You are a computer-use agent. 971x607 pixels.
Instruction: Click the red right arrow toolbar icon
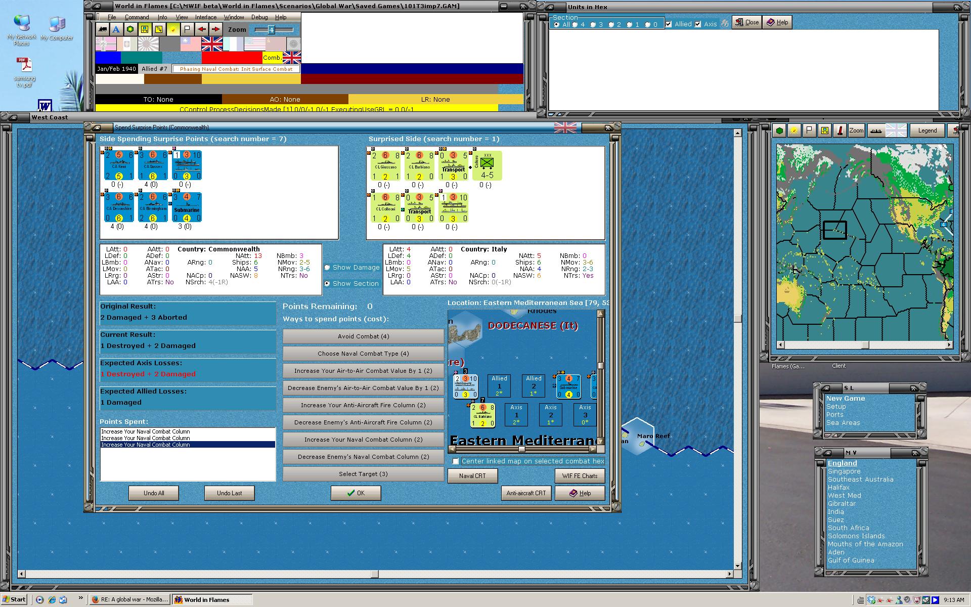216,29
